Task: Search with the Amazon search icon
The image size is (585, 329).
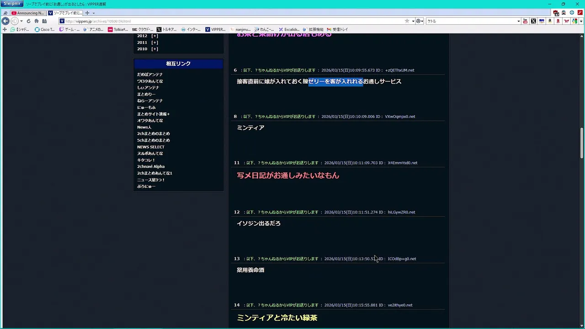Action: pyautogui.click(x=550, y=21)
